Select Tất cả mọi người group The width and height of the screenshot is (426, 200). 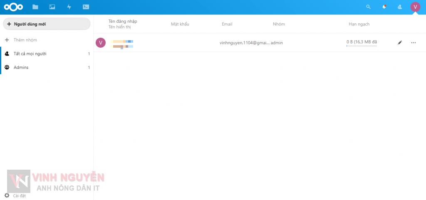pyautogui.click(x=30, y=54)
